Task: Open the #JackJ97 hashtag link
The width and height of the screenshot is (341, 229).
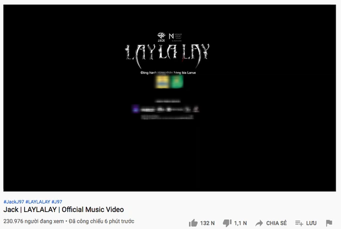Action: [14, 202]
